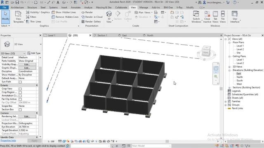The height and width of the screenshot is (148, 264).
Task: Click the Navigation Wheel icon in navigation bar
Action: point(216,69)
